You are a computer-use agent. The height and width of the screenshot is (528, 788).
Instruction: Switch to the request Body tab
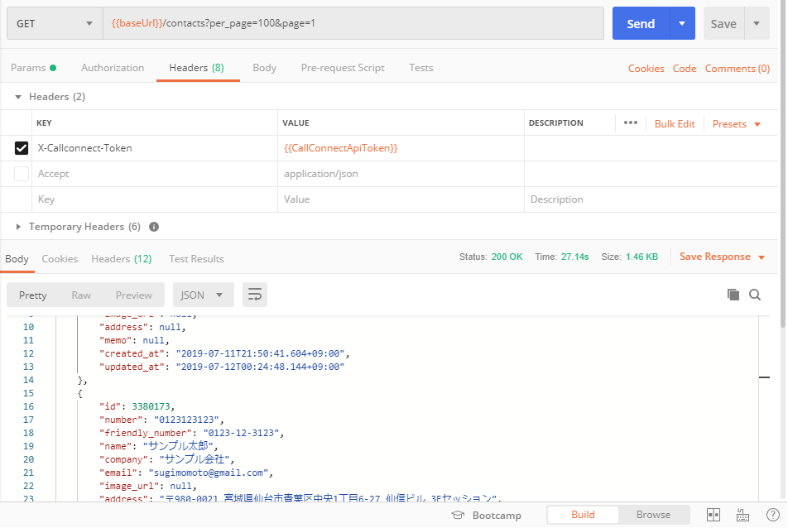click(264, 68)
